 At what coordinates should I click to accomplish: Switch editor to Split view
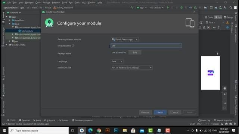pos(218,17)
